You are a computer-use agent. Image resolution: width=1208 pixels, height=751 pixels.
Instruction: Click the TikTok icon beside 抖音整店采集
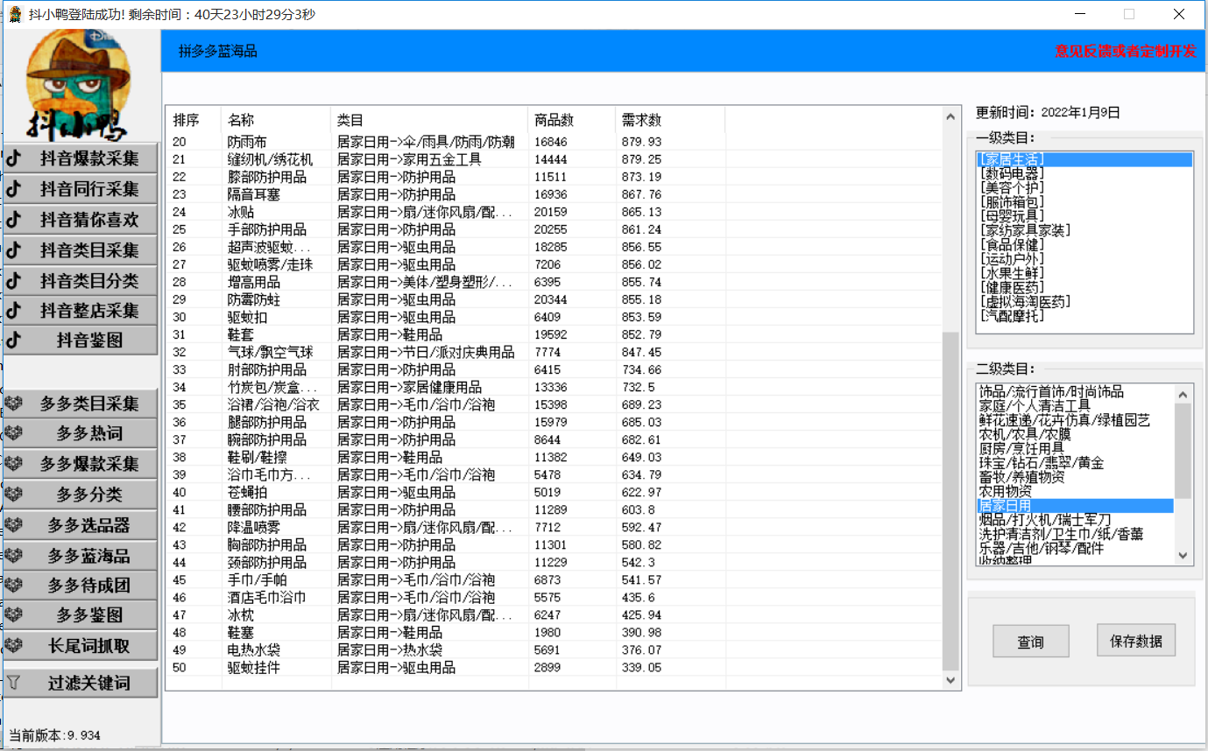[14, 311]
